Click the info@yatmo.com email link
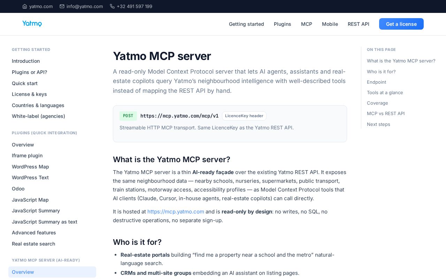 coord(85,6)
